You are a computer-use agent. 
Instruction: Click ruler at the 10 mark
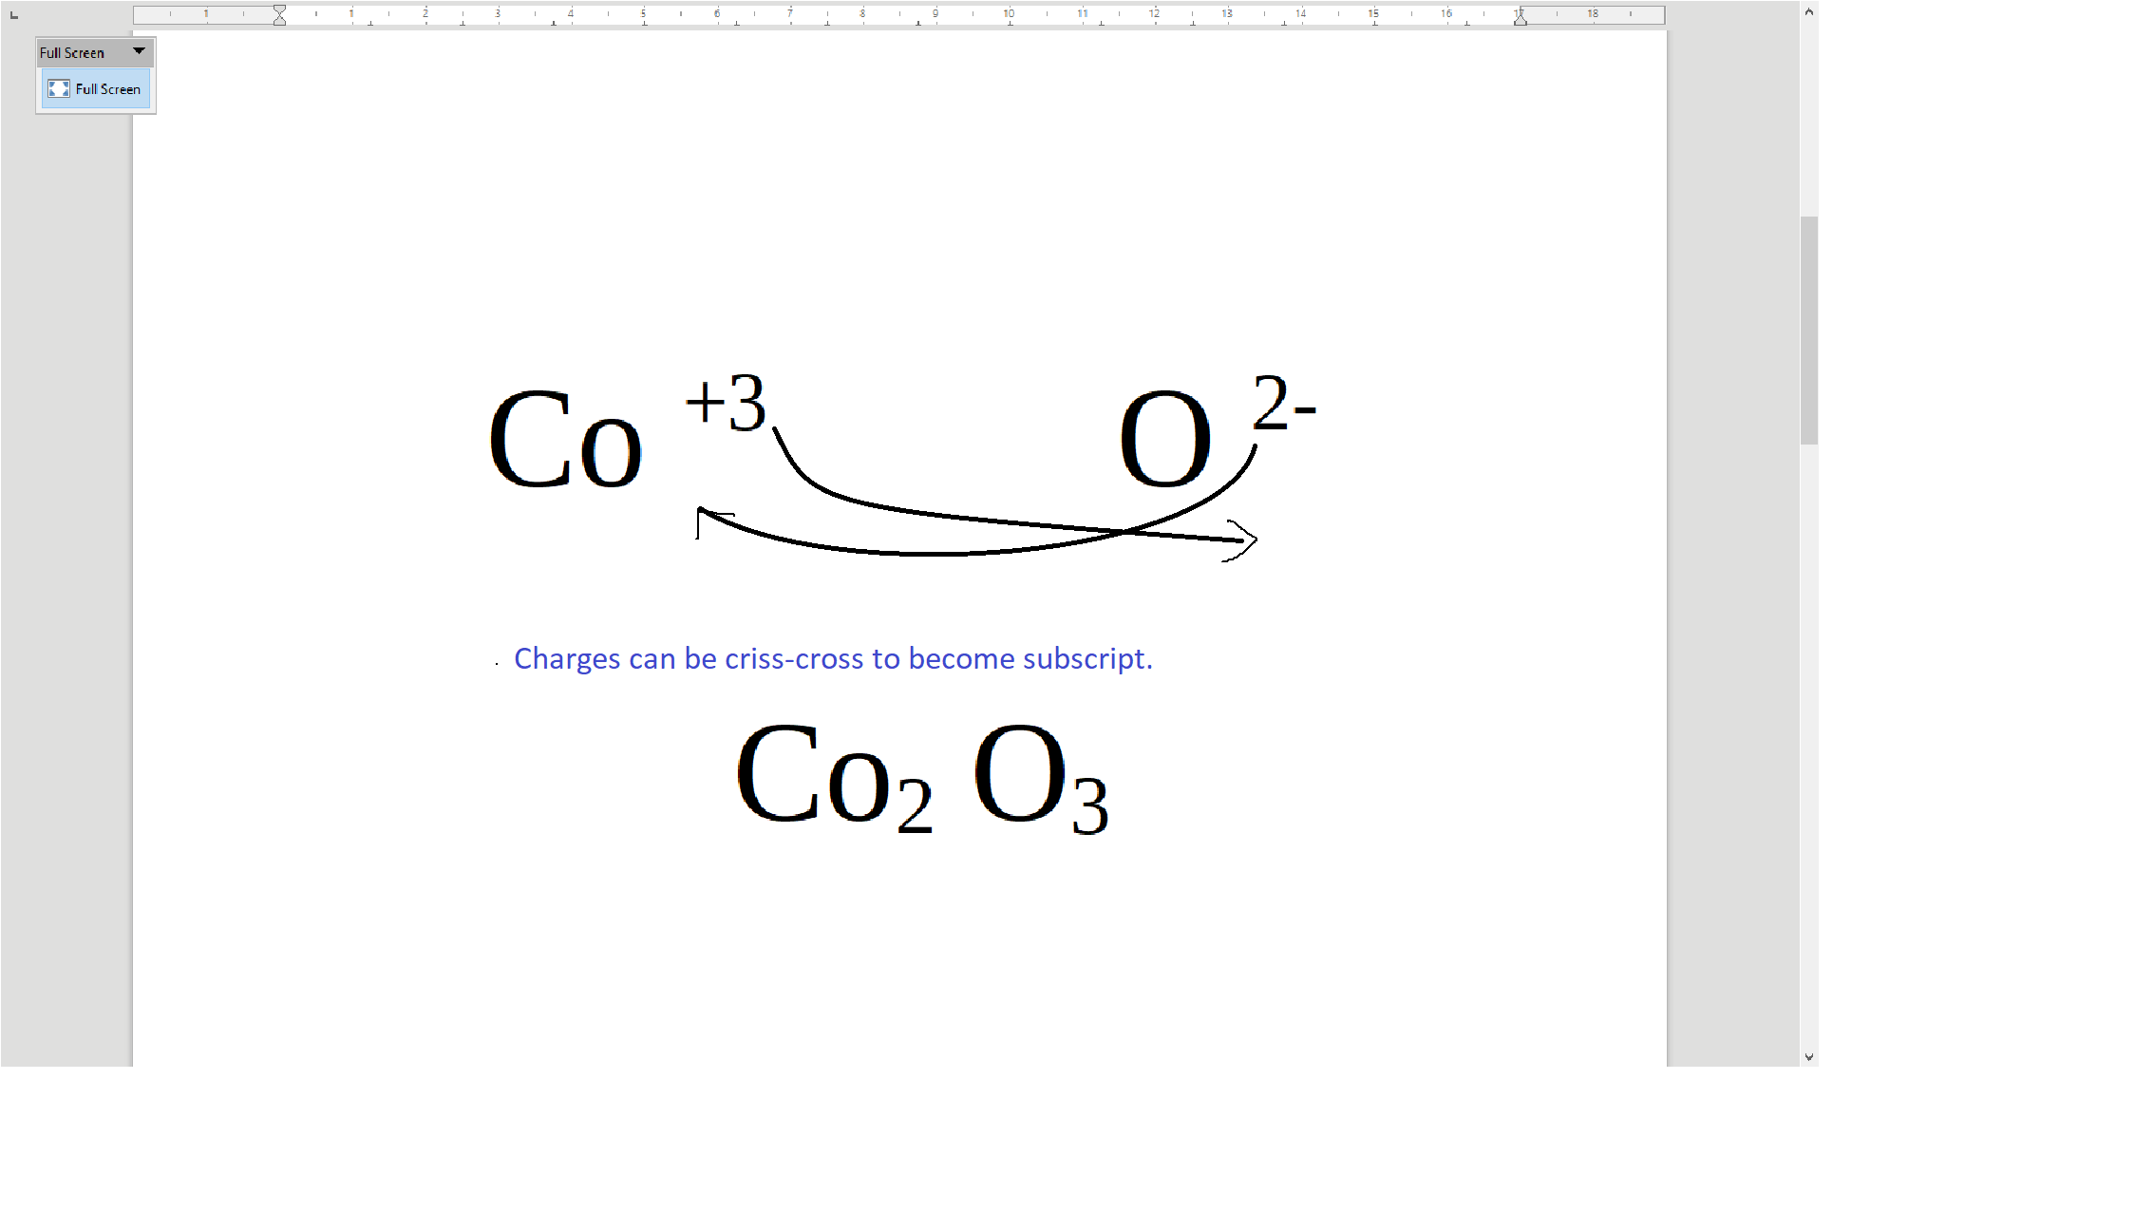[1009, 14]
